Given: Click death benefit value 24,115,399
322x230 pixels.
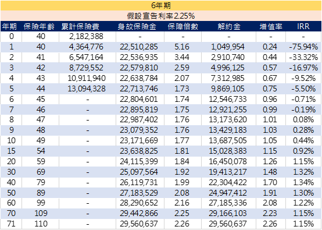Looking at the screenshot, I should point(139,162).
